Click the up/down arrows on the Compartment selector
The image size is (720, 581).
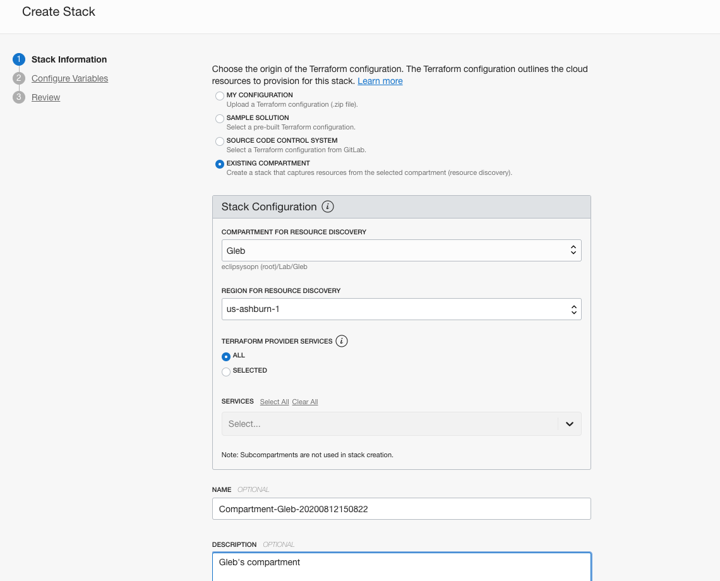(x=573, y=250)
